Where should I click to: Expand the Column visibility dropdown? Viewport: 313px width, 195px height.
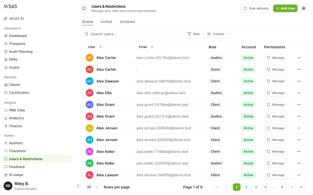(218, 34)
